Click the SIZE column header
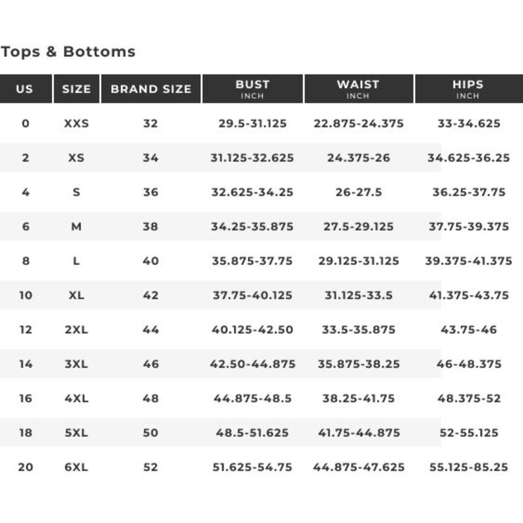Image resolution: width=523 pixels, height=523 pixels. pyautogui.click(x=76, y=89)
